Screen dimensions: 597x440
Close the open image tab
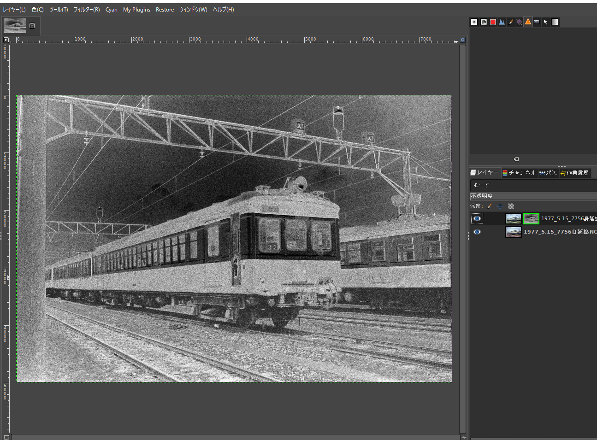point(32,26)
